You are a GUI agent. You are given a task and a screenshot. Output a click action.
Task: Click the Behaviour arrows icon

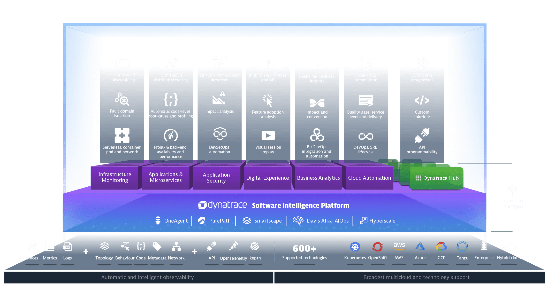125,246
